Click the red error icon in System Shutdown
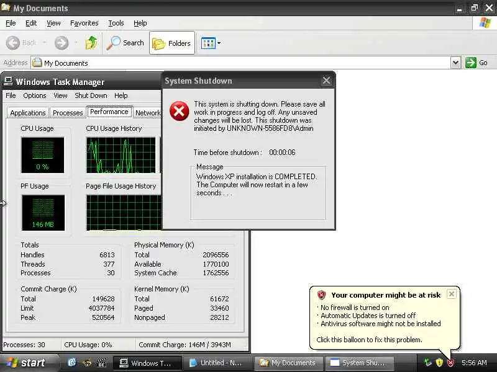 [x=179, y=111]
